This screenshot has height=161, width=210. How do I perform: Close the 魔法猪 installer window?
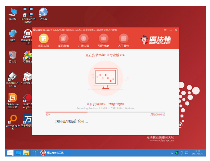click(x=176, y=30)
